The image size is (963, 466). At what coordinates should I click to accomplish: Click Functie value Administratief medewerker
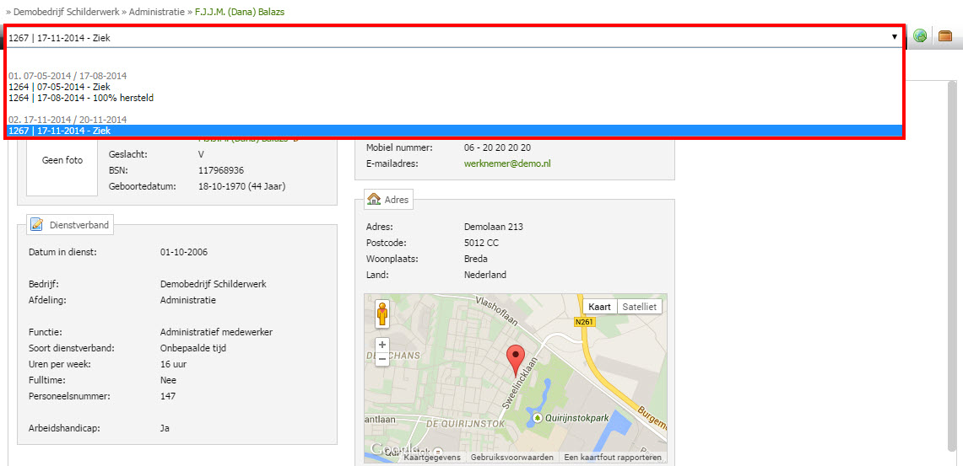point(216,332)
